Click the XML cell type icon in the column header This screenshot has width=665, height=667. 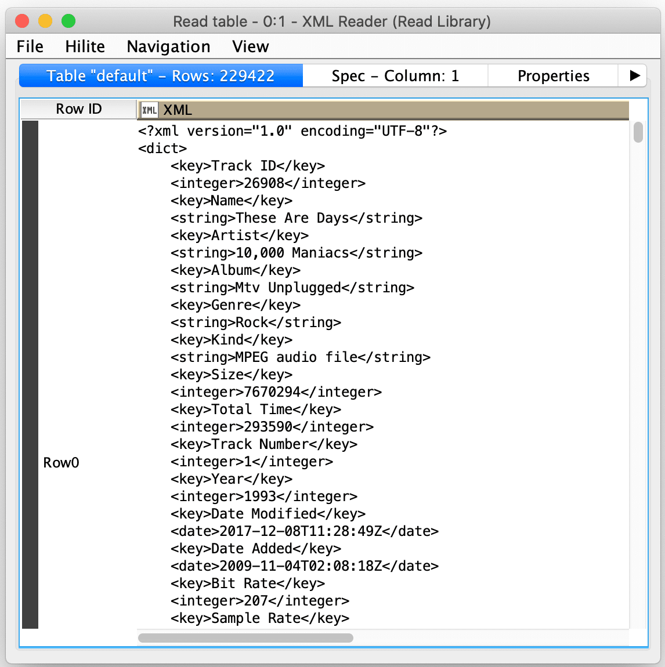coord(150,110)
